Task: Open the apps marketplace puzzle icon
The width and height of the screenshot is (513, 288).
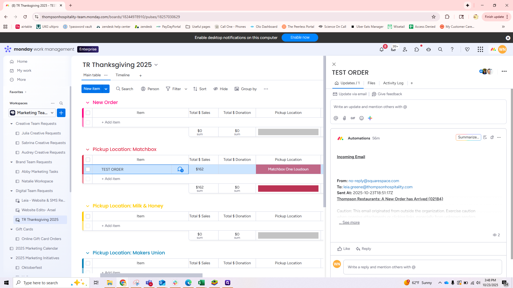Action: 417,50
